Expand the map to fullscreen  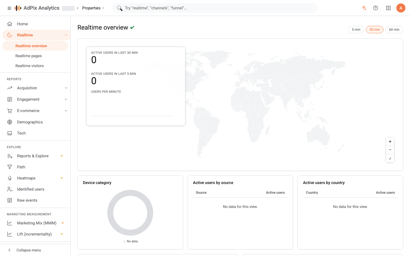point(390,158)
